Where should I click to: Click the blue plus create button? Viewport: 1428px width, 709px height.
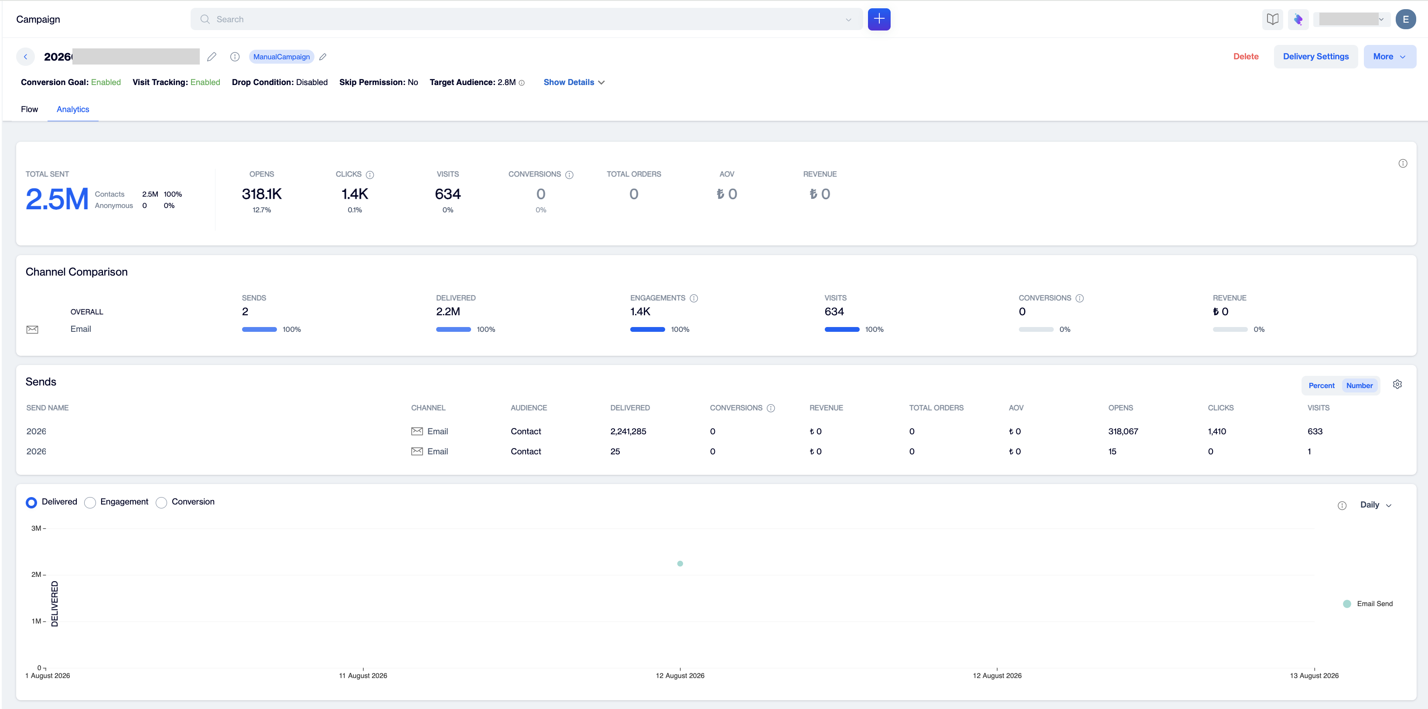878,19
